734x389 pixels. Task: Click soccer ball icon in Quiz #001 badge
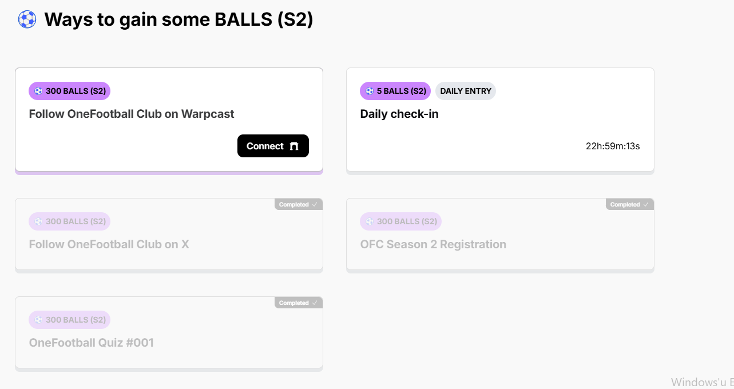pos(38,320)
